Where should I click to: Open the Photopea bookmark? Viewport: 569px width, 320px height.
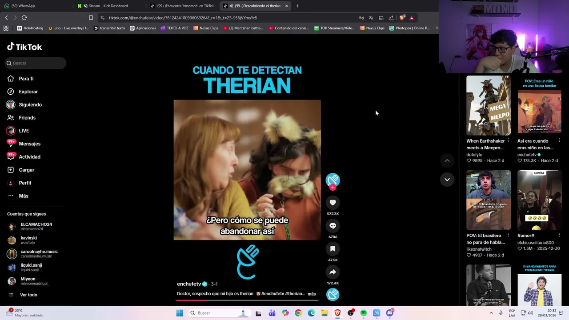[x=409, y=28]
